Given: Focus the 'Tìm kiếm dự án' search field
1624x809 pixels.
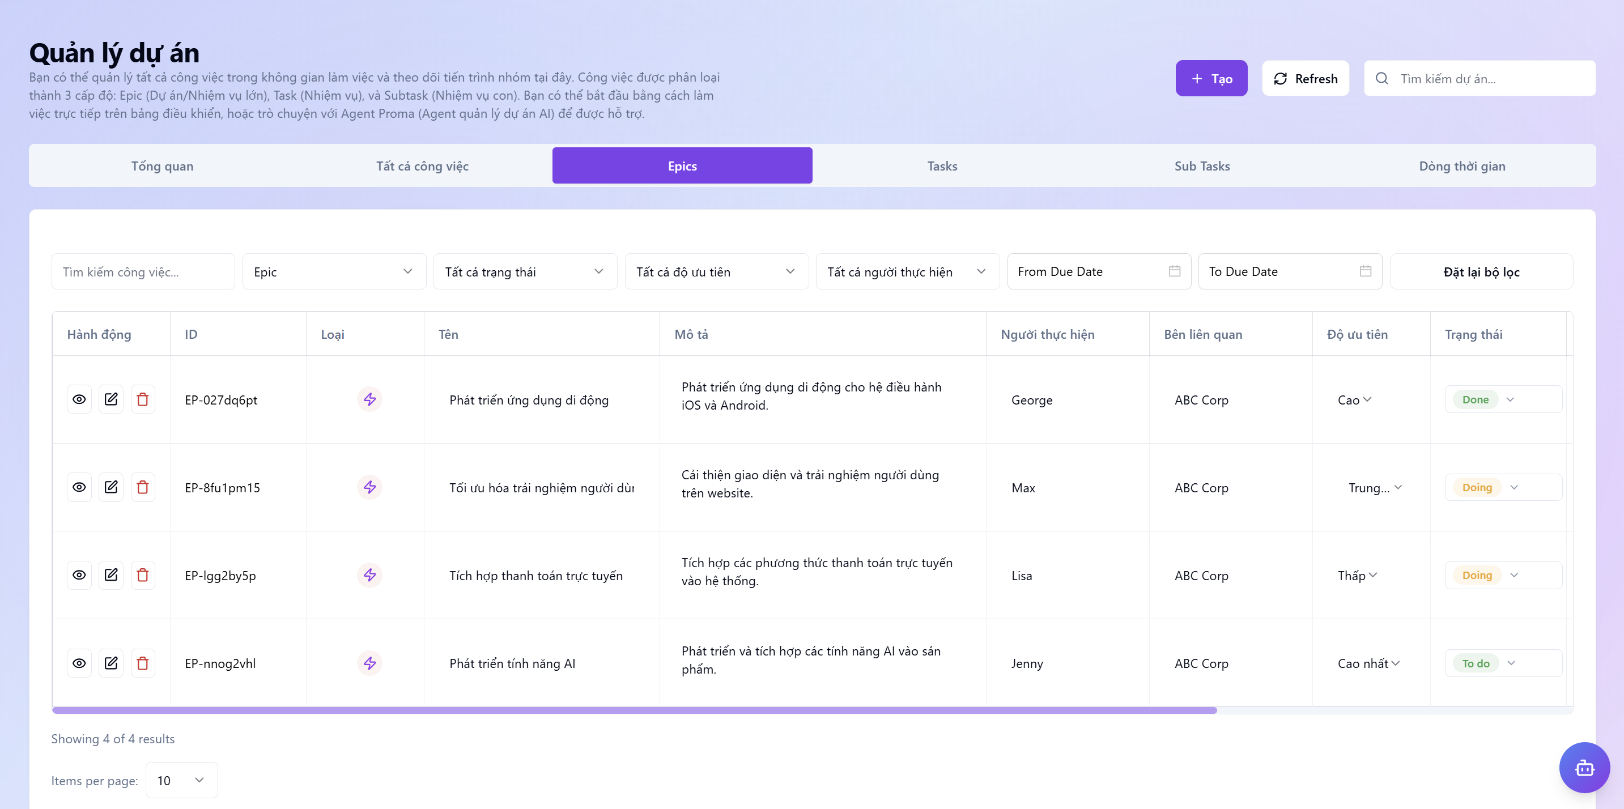Looking at the screenshot, I should 1480,78.
